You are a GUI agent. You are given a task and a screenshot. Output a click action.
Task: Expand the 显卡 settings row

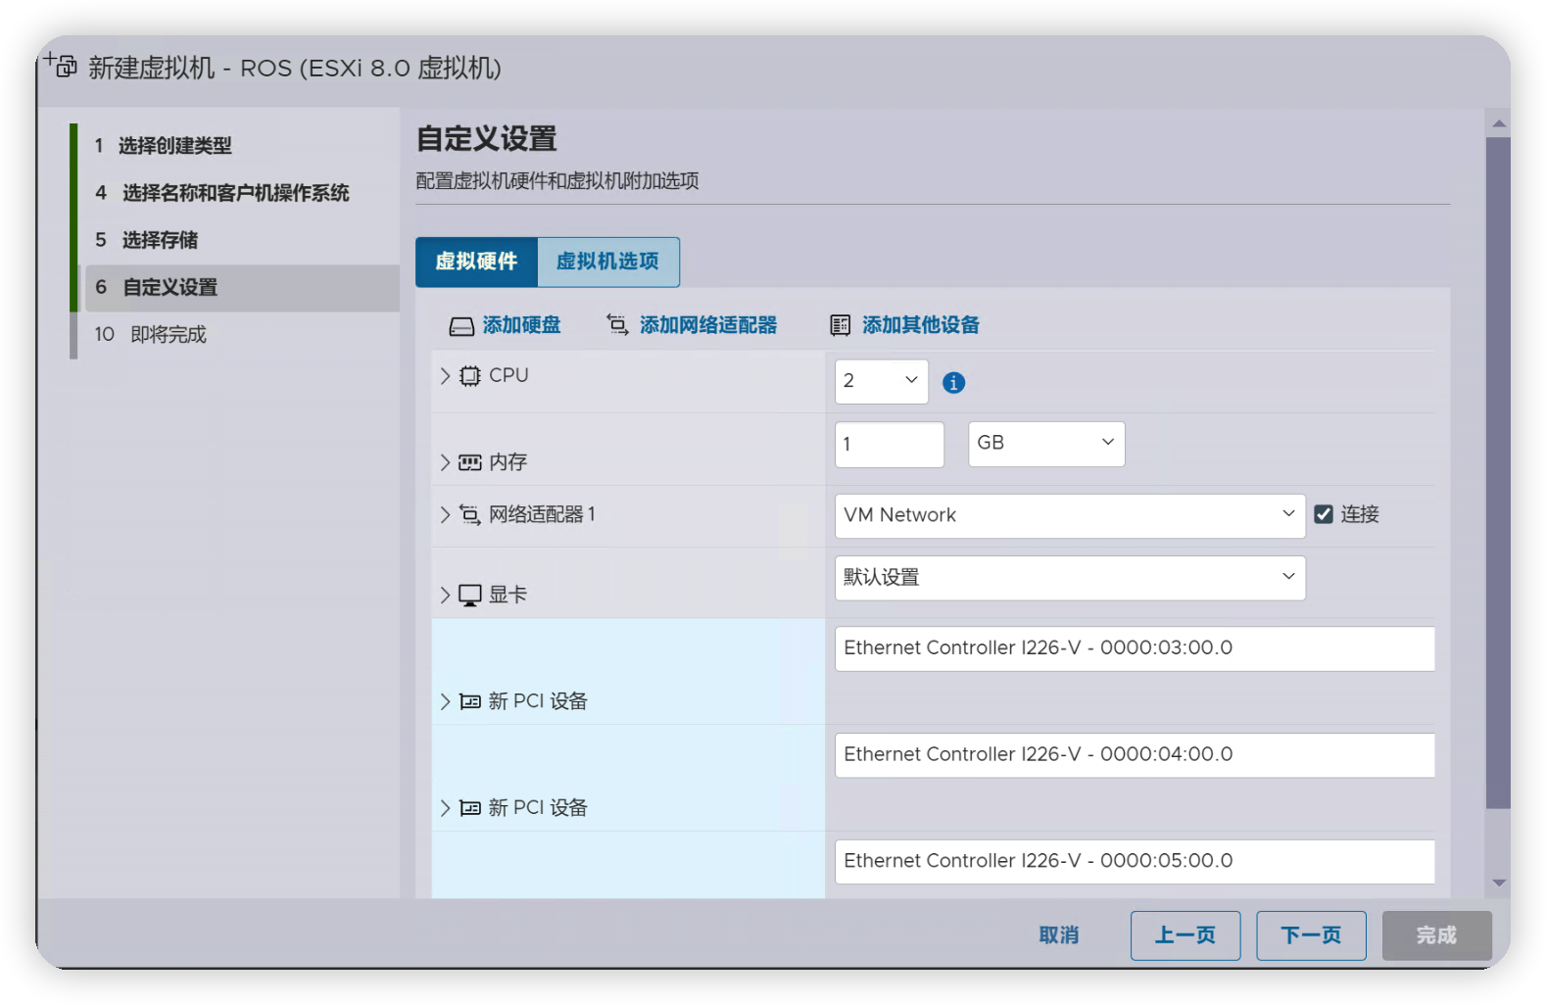tap(445, 596)
